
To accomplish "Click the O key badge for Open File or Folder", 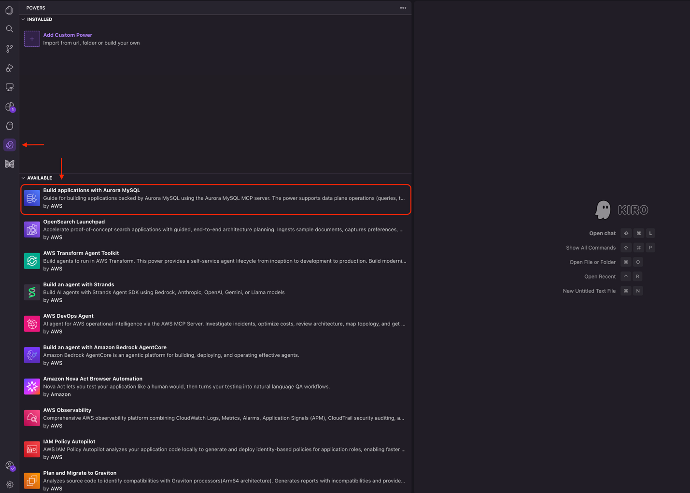I will 638,262.
